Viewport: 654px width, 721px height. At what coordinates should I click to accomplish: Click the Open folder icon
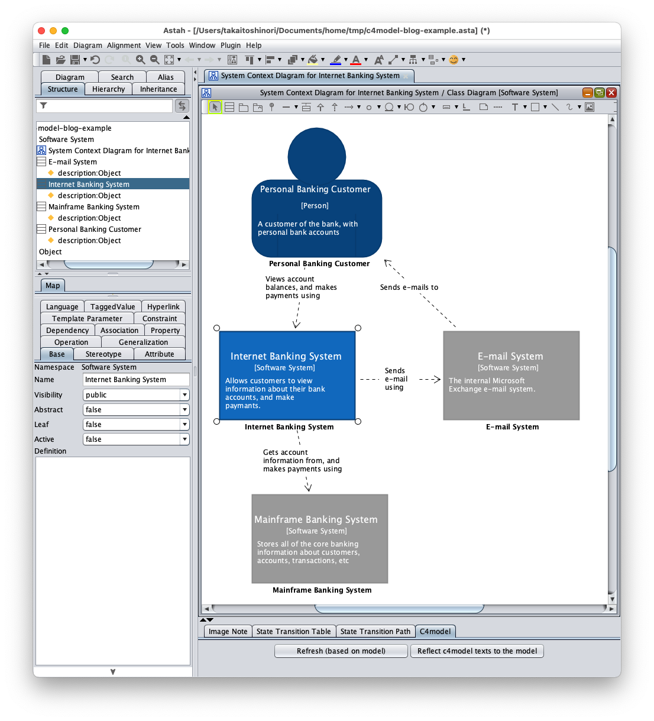(60, 60)
